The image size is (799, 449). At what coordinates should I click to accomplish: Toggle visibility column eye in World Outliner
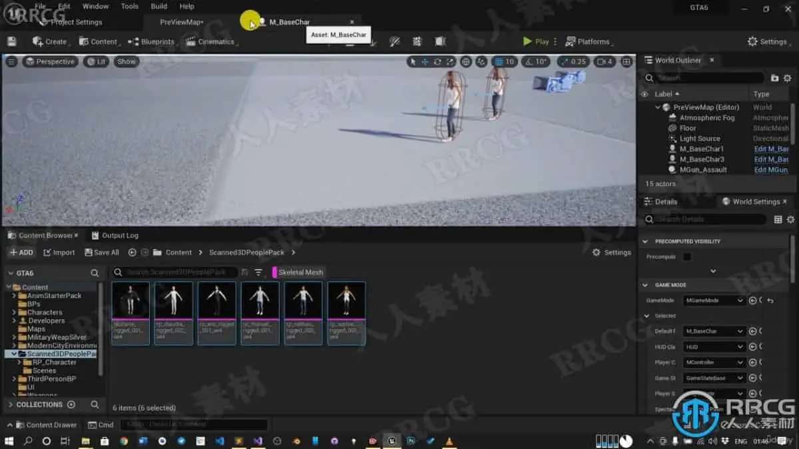(644, 94)
